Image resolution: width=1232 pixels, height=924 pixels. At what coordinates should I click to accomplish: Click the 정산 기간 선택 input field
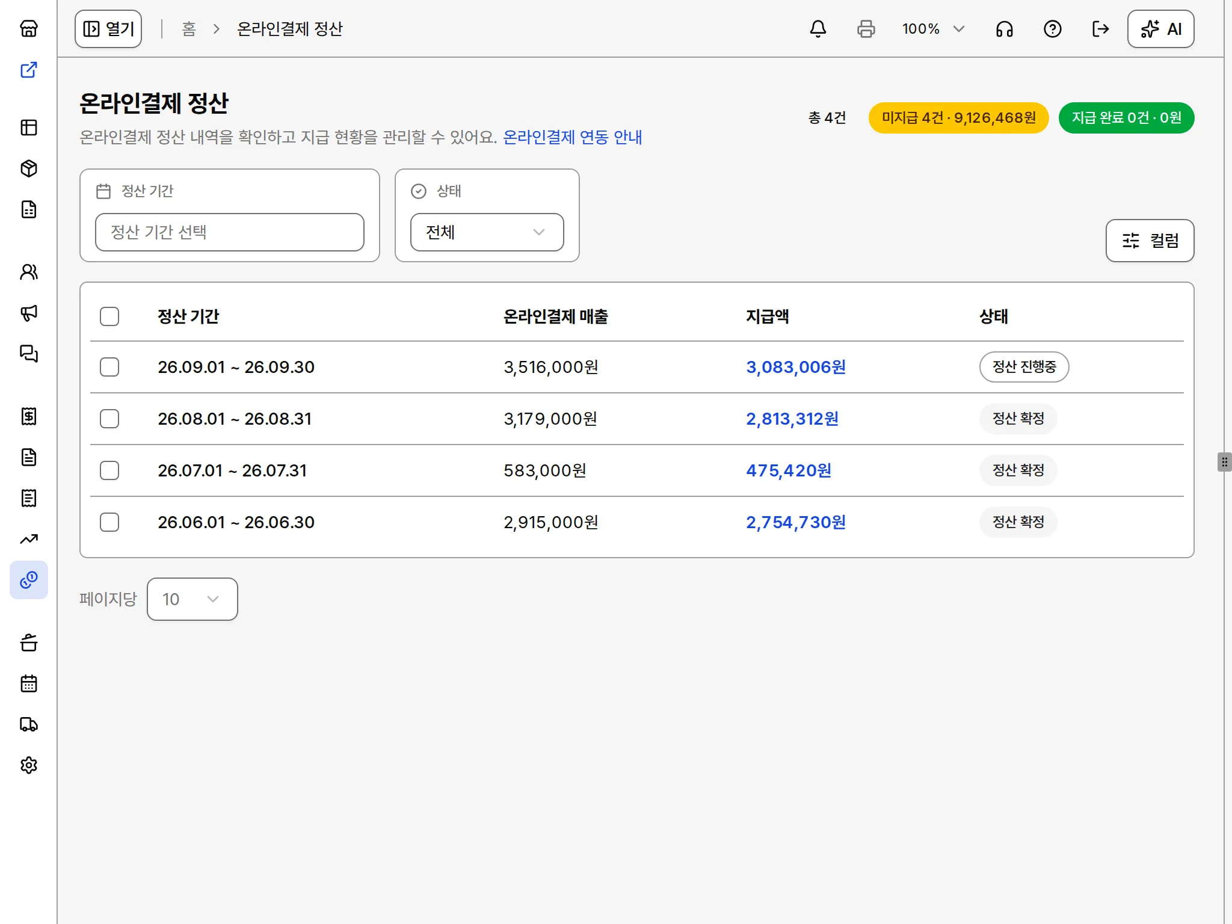[230, 232]
